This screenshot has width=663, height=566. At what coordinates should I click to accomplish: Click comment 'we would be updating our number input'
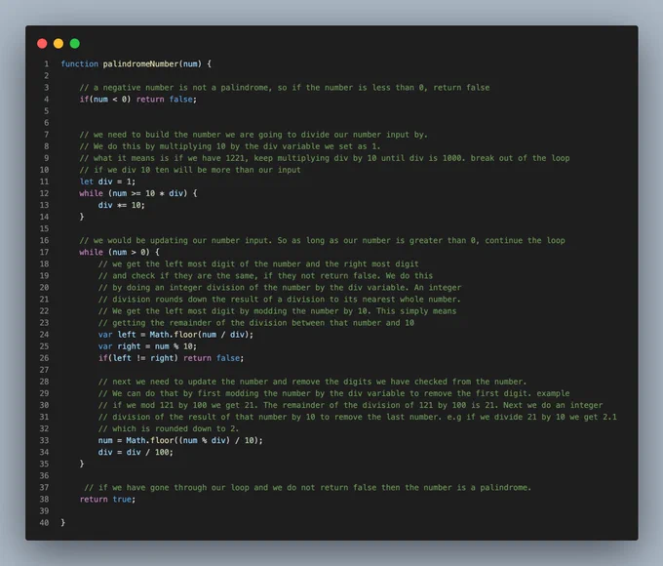point(322,240)
